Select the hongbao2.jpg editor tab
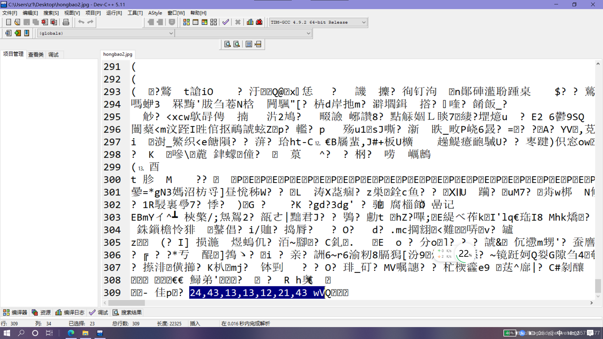This screenshot has width=603, height=339. tap(118, 54)
